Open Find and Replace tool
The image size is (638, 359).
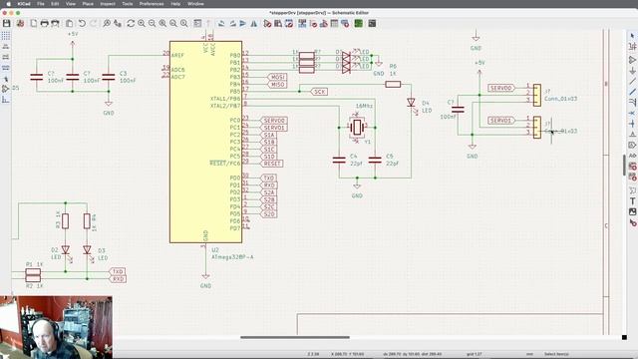[118, 23]
